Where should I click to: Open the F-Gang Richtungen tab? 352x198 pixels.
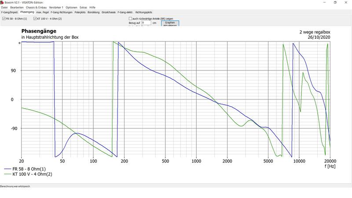pos(62,12)
